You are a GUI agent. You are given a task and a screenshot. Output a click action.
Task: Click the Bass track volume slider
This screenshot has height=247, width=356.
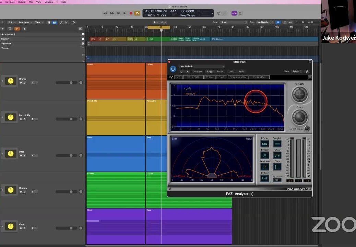pos(67,155)
